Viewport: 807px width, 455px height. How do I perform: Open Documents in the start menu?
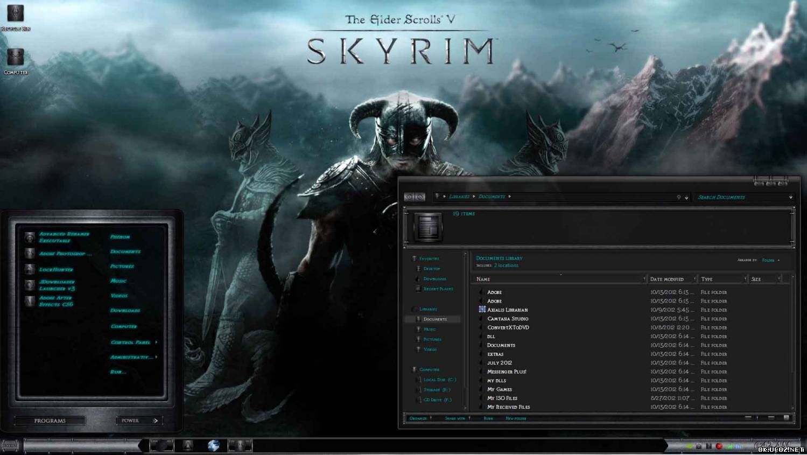click(x=125, y=251)
